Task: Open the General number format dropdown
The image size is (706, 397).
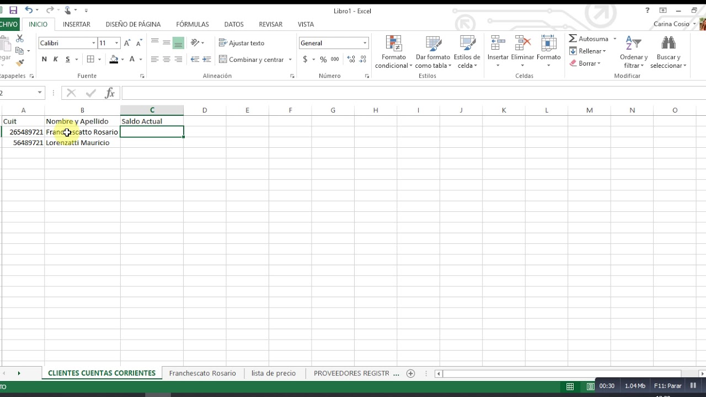Action: click(365, 43)
